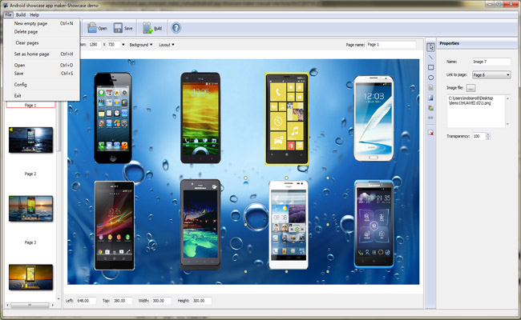
Task: Click the Open toolbar button
Action: click(97, 28)
